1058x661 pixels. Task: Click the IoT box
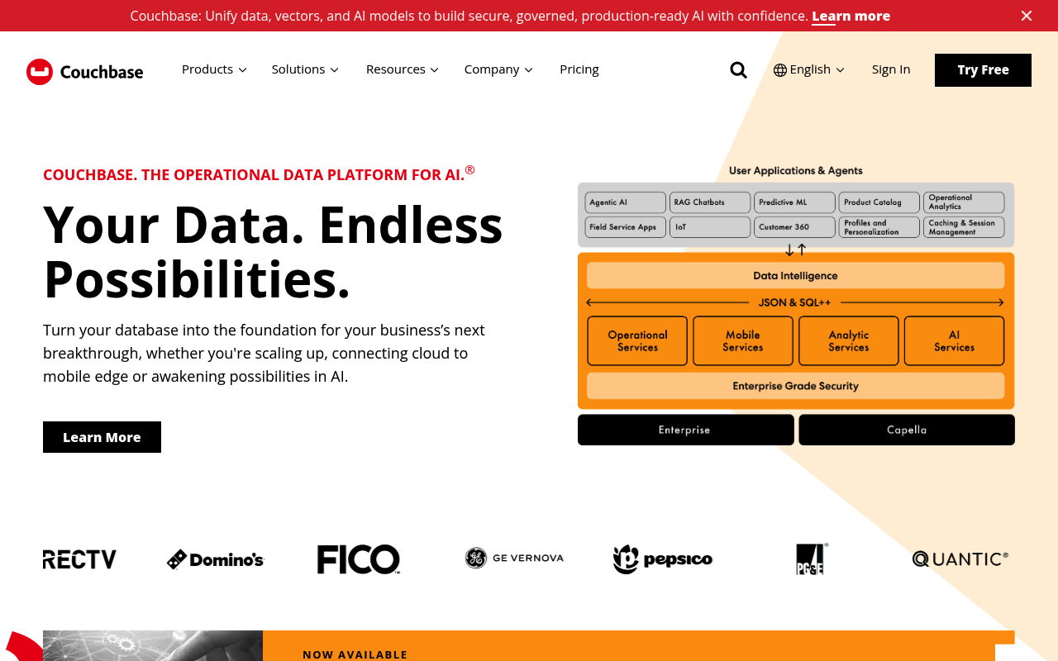[x=710, y=227]
